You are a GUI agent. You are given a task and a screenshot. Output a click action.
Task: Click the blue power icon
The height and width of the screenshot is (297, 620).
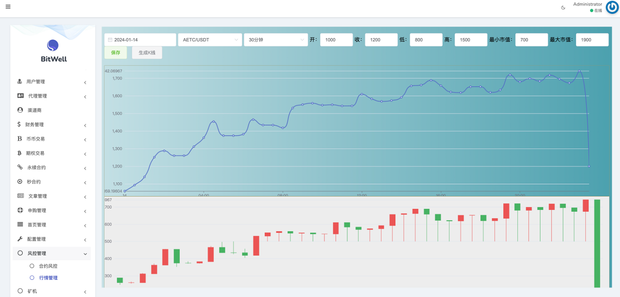click(x=612, y=8)
